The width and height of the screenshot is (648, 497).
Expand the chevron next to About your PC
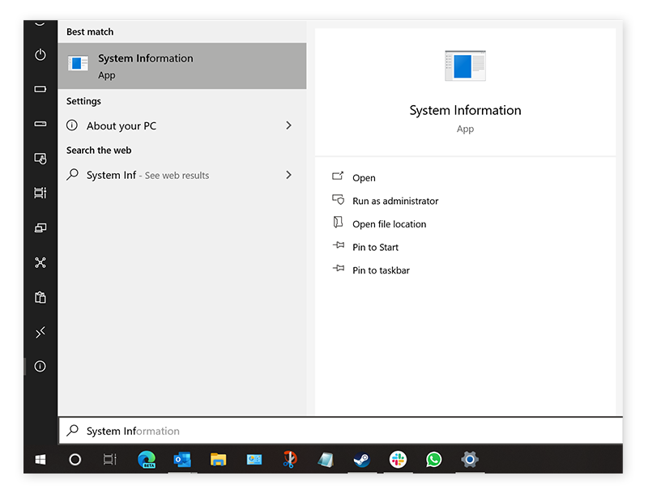(x=288, y=125)
